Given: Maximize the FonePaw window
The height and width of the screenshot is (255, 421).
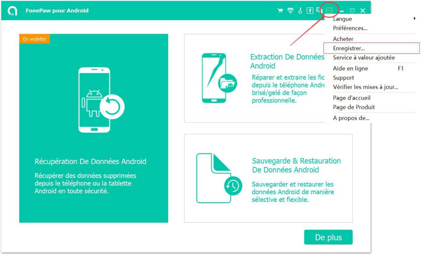Looking at the screenshot, I should click(352, 10).
